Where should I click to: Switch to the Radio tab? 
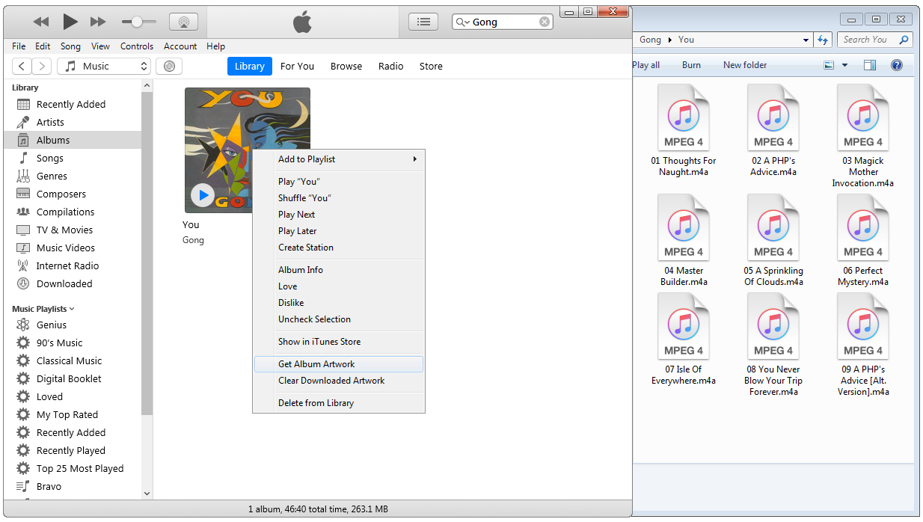390,66
